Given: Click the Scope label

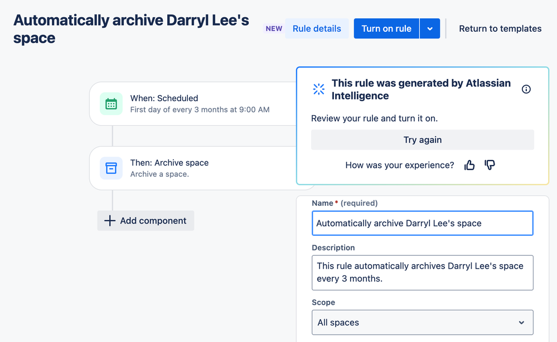Looking at the screenshot, I should (323, 303).
